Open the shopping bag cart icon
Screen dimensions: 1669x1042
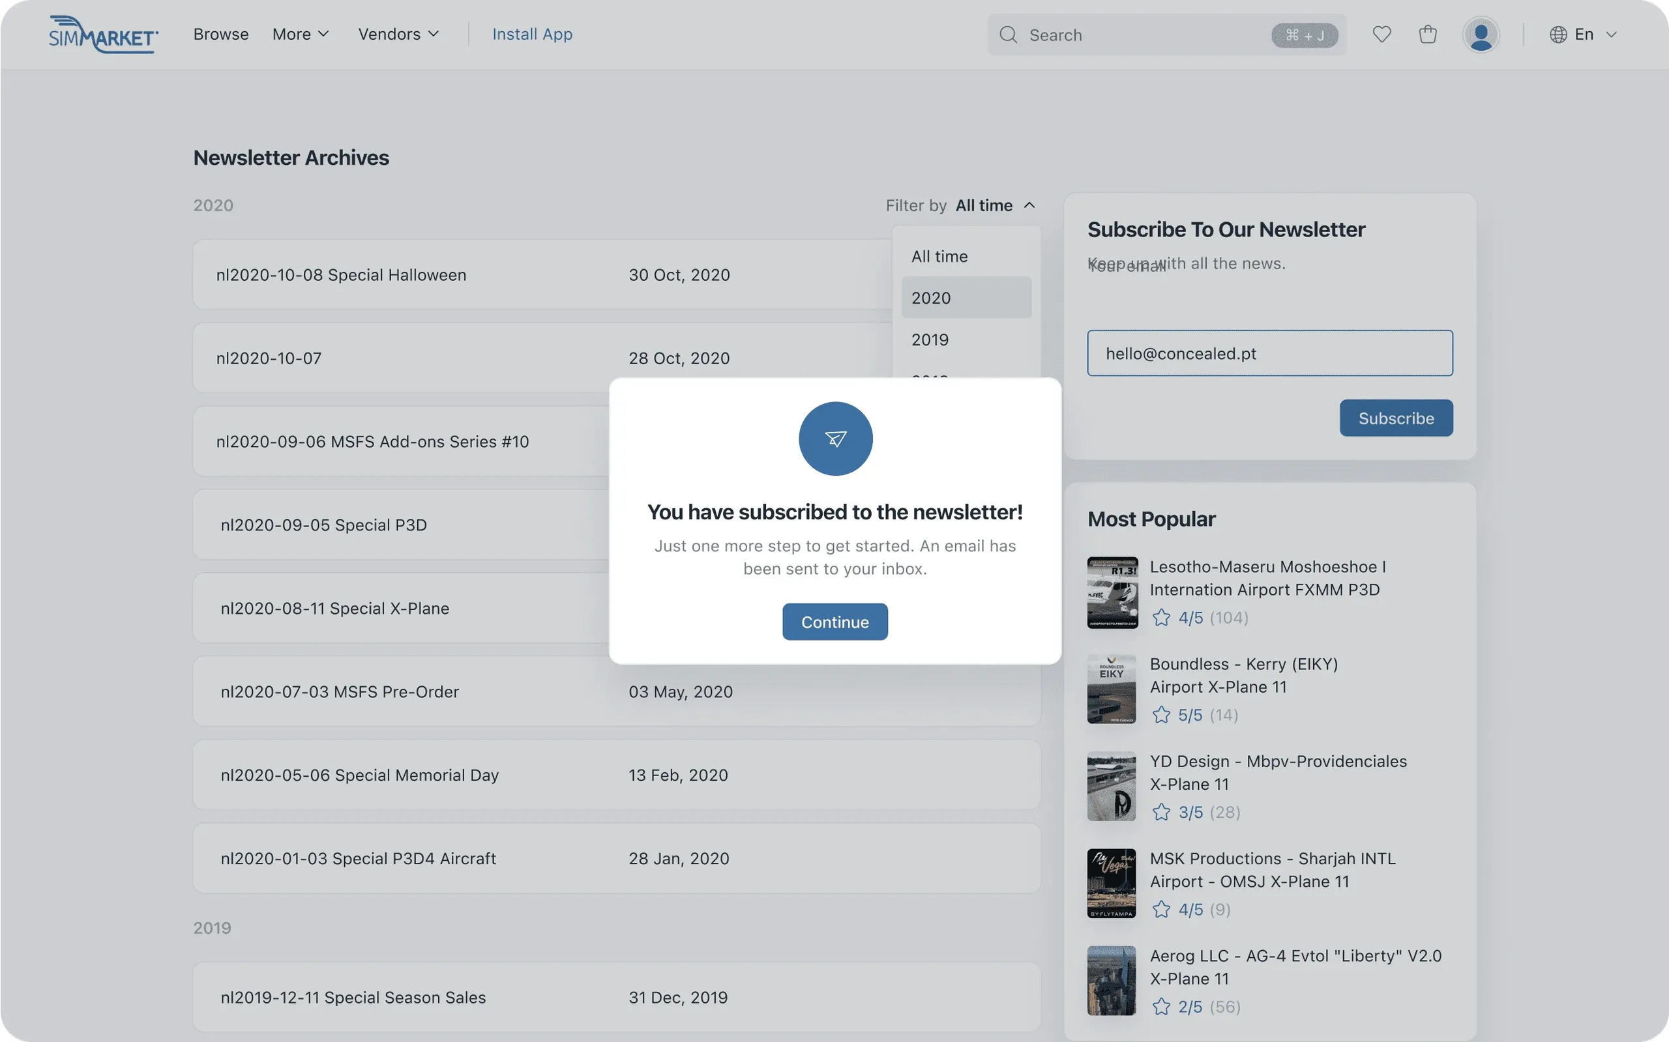coord(1428,34)
